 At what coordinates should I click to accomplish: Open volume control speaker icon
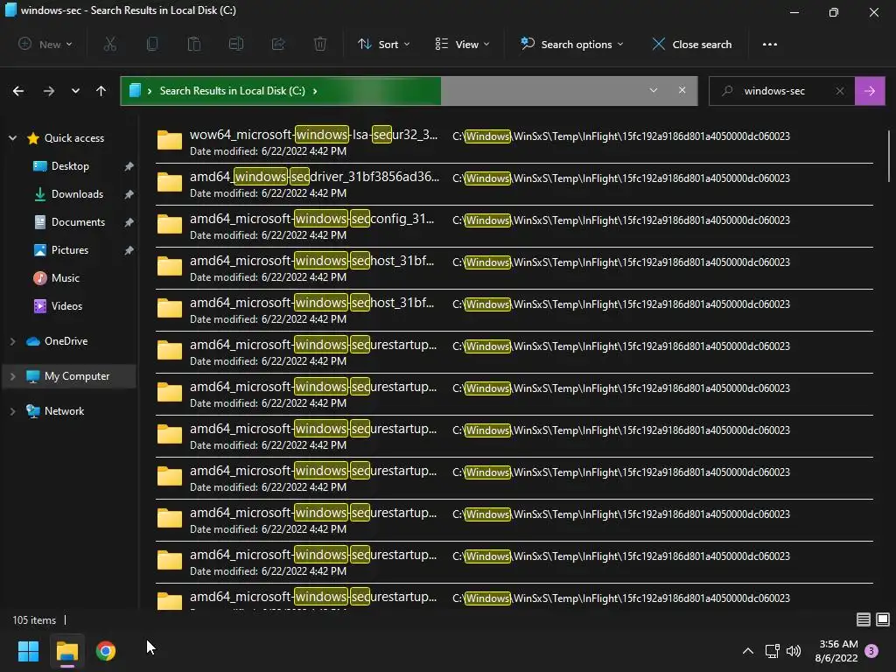click(x=794, y=651)
